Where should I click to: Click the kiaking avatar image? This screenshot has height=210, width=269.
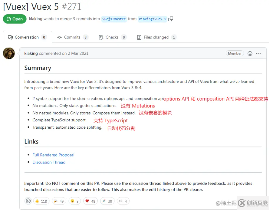[x=9, y=53]
